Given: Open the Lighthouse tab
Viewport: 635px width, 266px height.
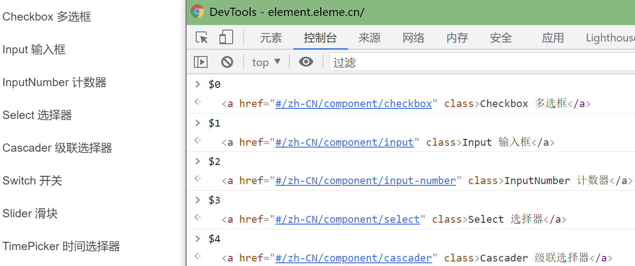Looking at the screenshot, I should coord(610,38).
